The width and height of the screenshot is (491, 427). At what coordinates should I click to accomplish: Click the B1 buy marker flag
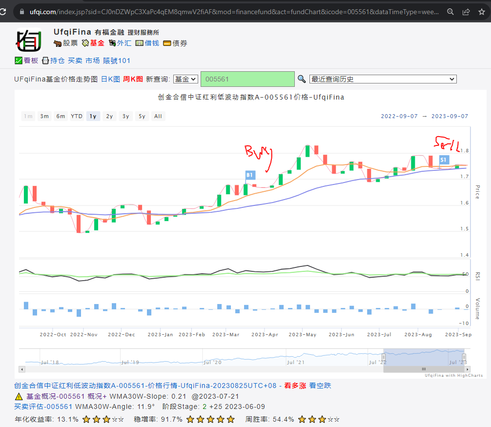[250, 175]
